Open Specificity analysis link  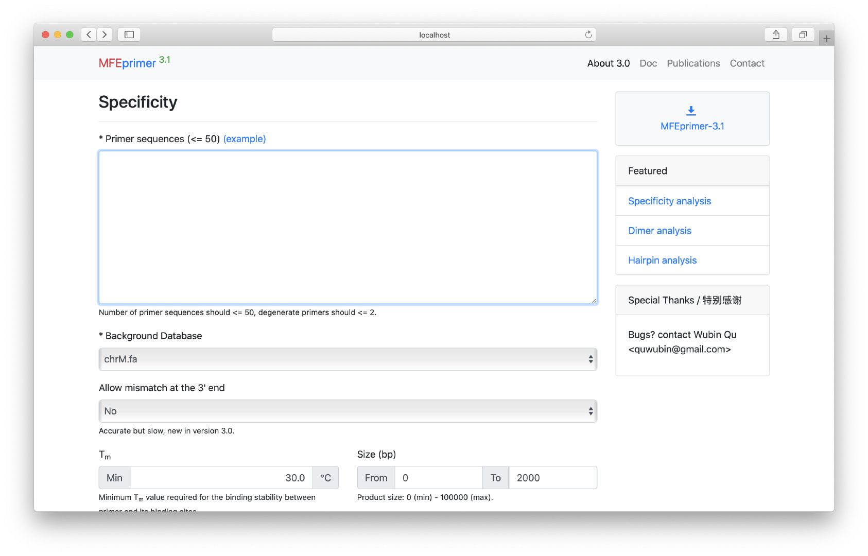669,201
